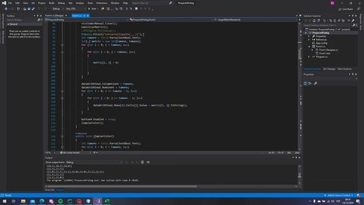Click the Collapse All icon in Solution Explorer

pos(339,20)
